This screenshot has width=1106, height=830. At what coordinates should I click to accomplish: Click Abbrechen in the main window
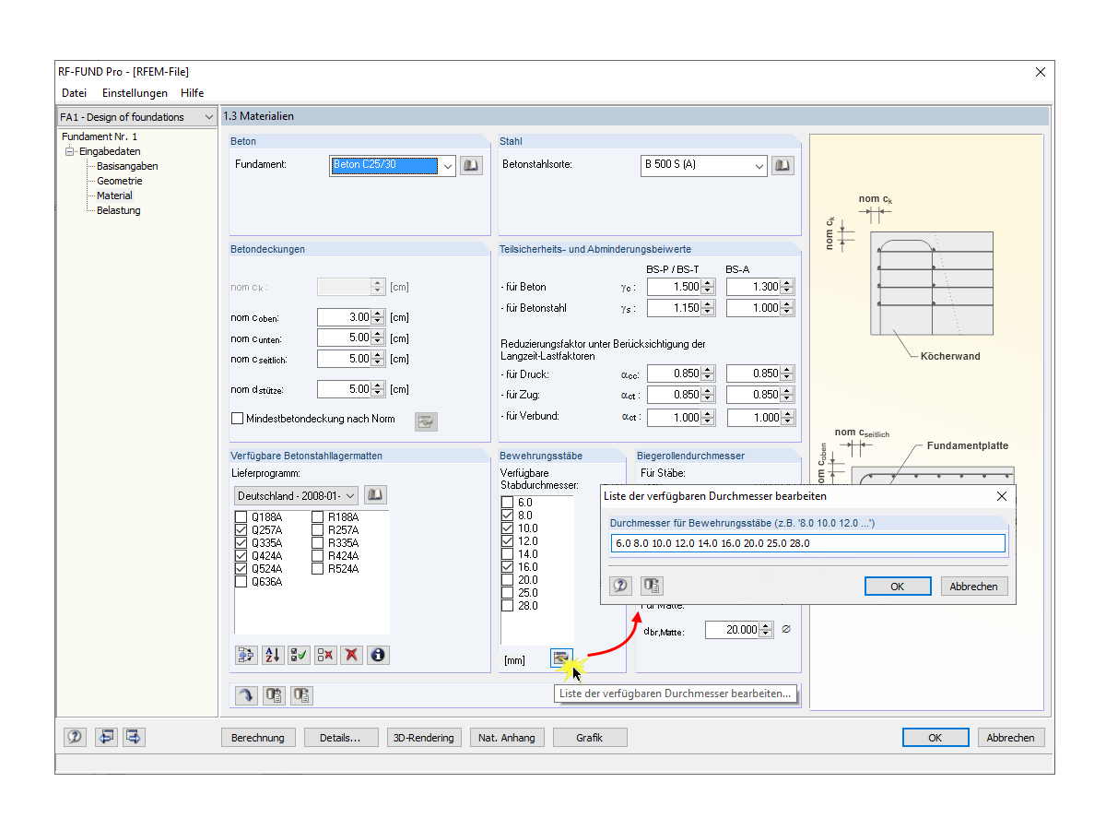(1011, 738)
